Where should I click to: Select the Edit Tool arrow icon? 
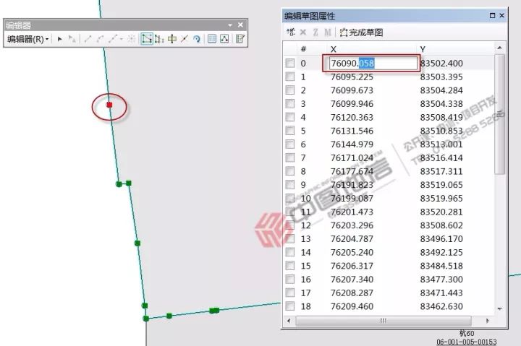(x=60, y=39)
